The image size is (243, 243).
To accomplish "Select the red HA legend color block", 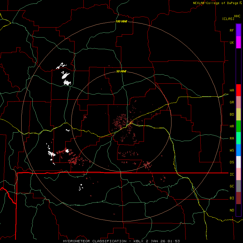I will pyautogui.click(x=238, y=90).
